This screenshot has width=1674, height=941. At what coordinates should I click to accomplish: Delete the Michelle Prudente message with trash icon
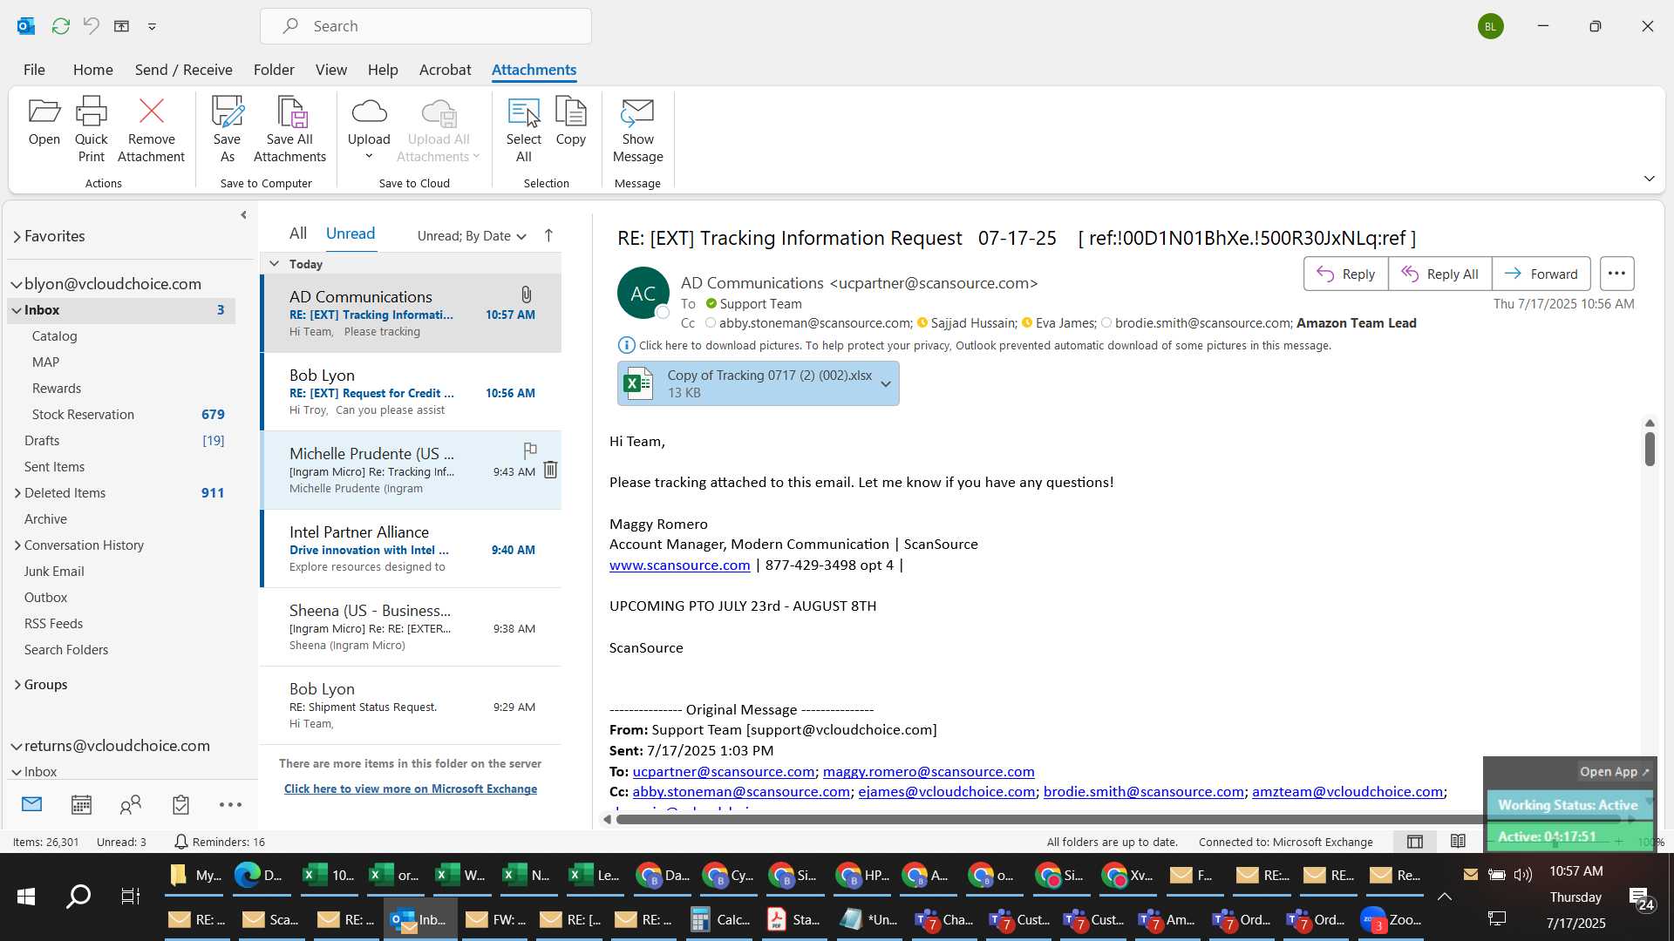[x=550, y=470]
